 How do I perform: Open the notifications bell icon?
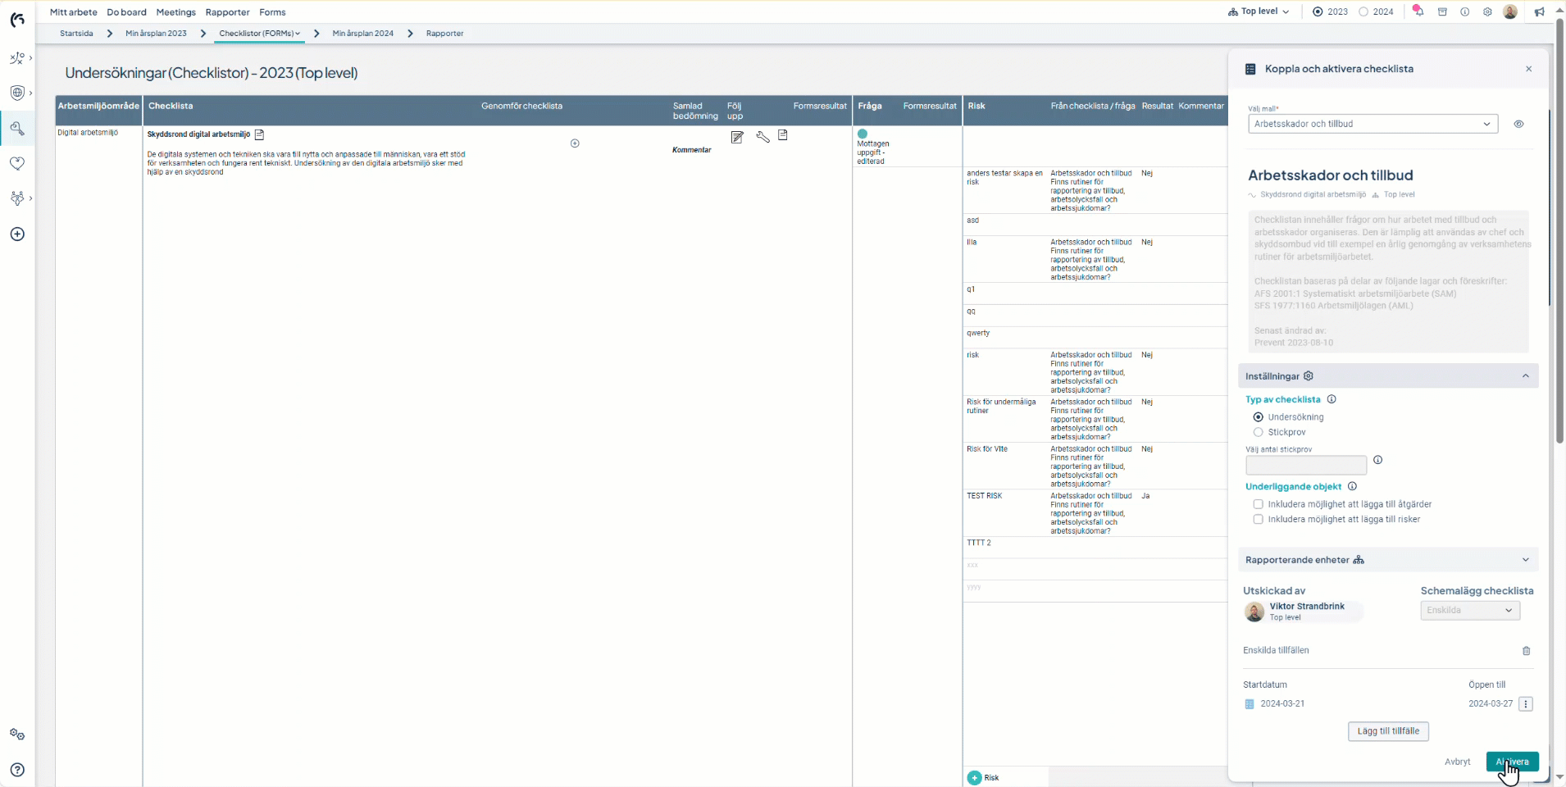(x=1418, y=11)
